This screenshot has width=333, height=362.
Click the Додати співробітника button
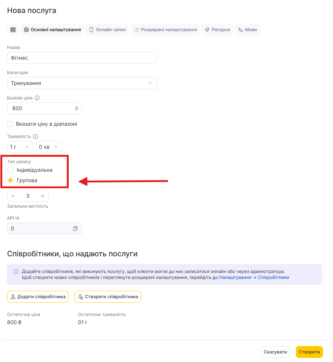pos(38,297)
